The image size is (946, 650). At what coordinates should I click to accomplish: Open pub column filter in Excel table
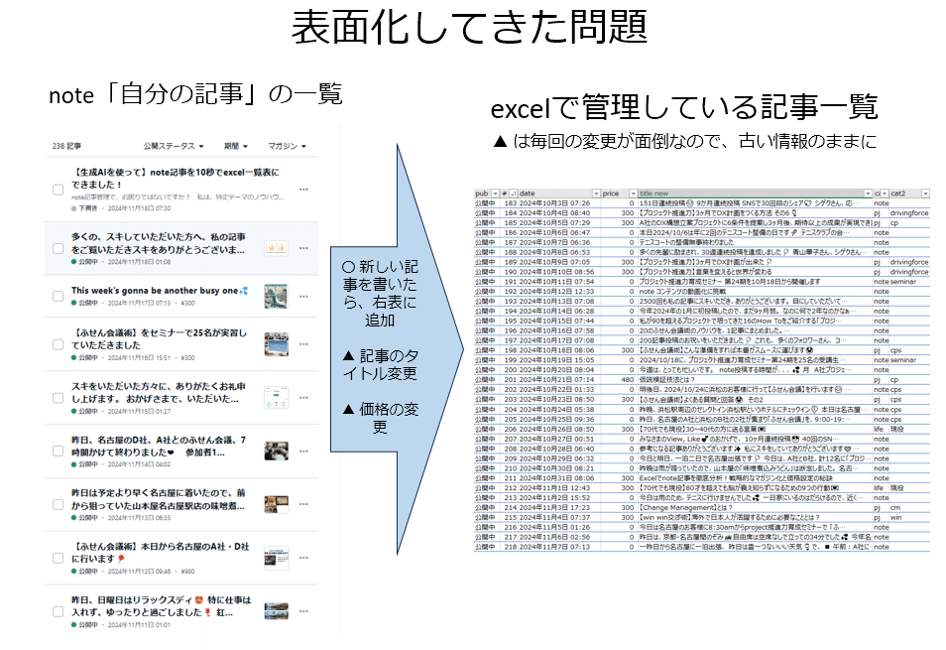coord(496,194)
